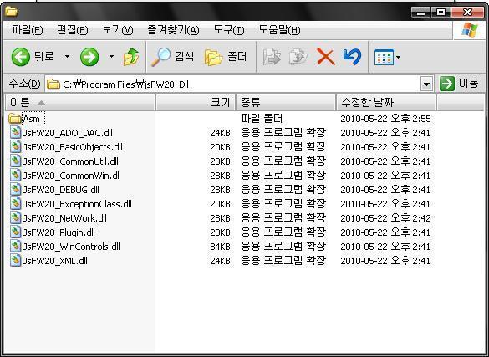This screenshot has width=489, height=357.
Task: Select file name JsFW20_WinControls.dll
Action: tap(71, 247)
